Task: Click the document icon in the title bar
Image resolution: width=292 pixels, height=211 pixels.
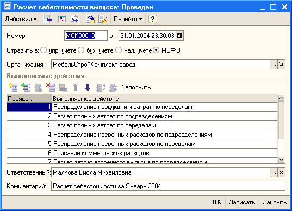Action: tap(8, 7)
